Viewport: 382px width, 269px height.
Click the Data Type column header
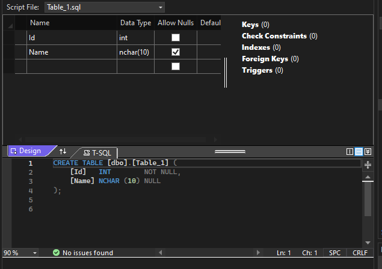tap(135, 23)
